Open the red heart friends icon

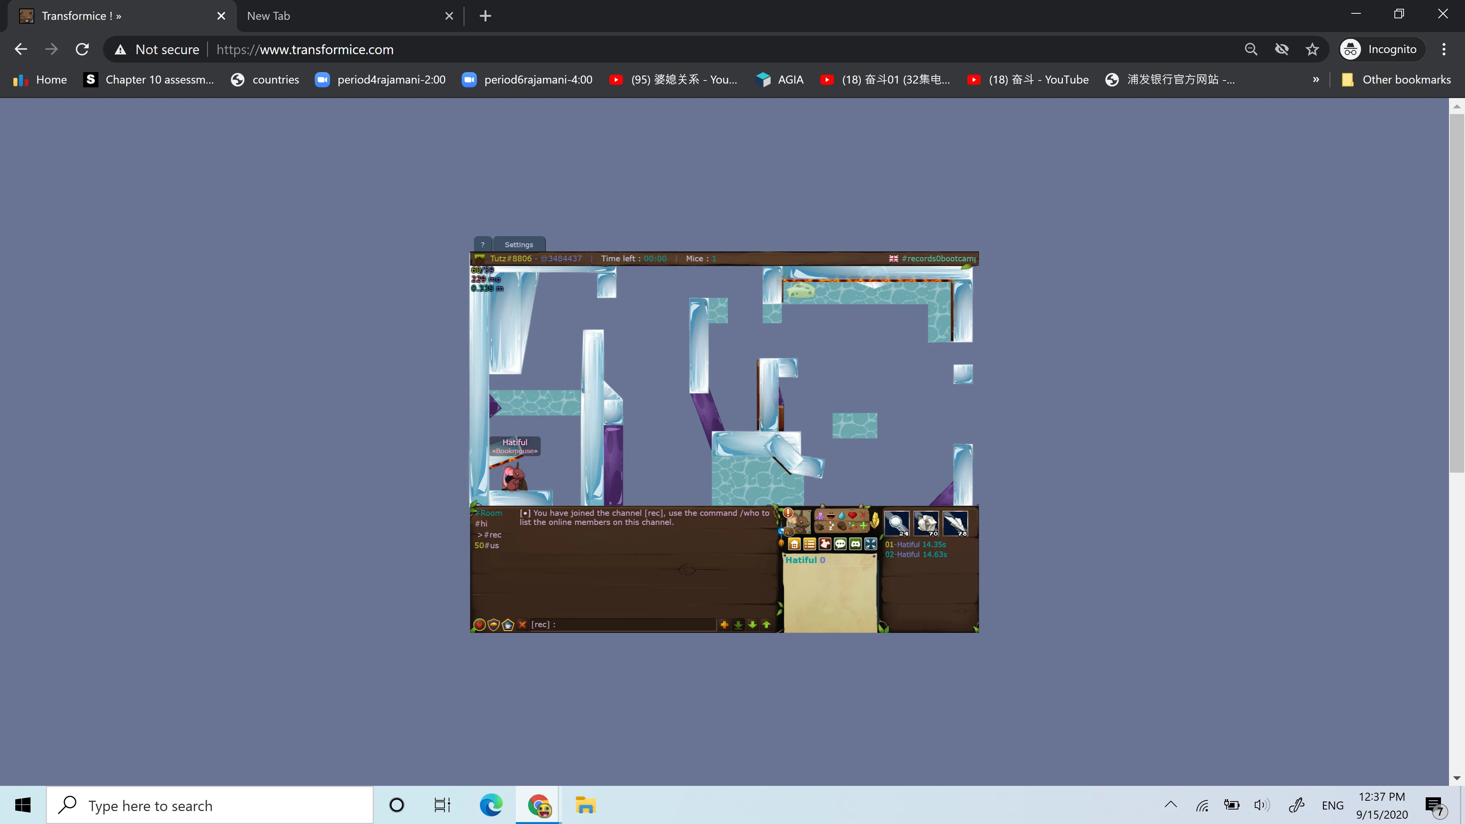(x=480, y=625)
